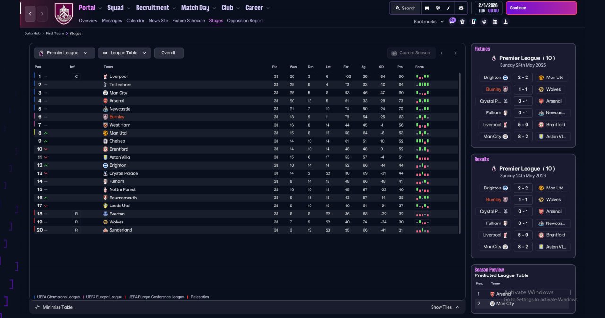Click Wolves crest in Results panel
Viewport: 605px width, 318px height.
click(541, 199)
